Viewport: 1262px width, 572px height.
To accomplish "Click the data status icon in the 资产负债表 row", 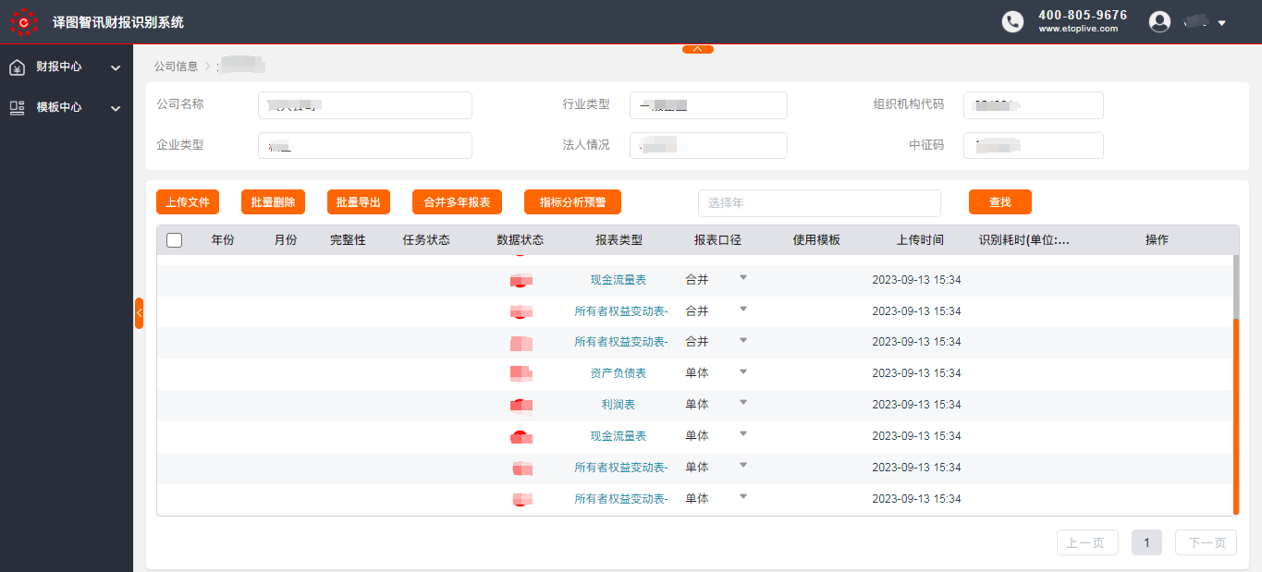I will [x=521, y=372].
